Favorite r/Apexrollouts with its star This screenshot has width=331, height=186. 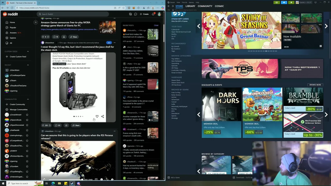click(x=27, y=120)
